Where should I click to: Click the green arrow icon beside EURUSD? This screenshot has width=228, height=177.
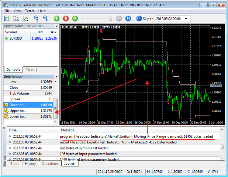click(6, 38)
